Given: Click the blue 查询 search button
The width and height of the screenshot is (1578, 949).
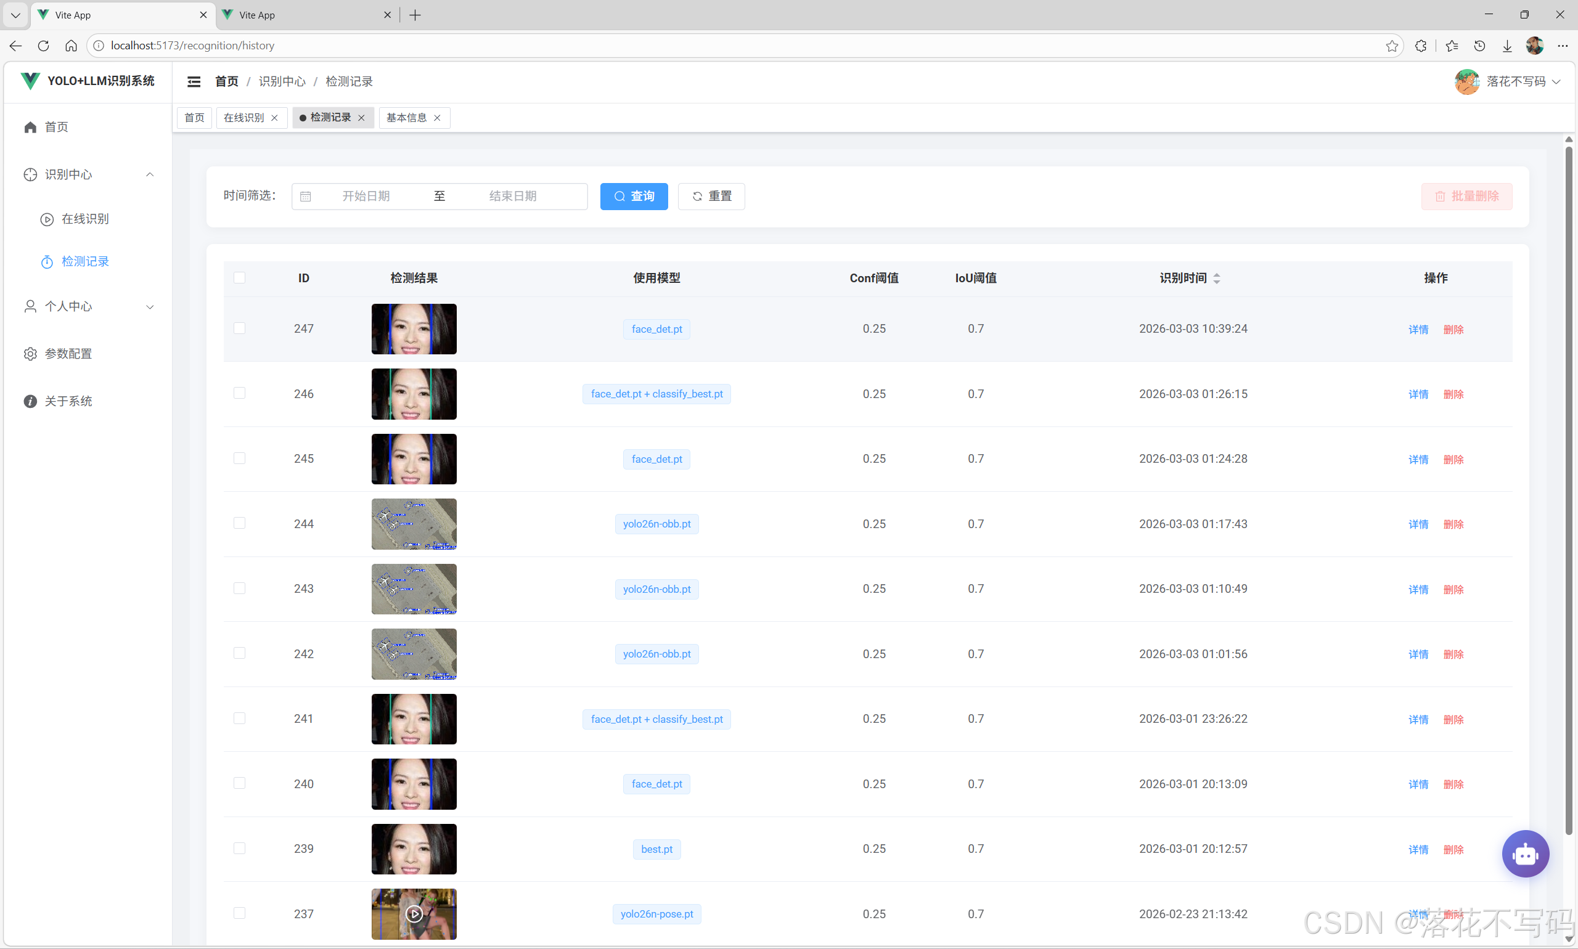Looking at the screenshot, I should point(633,197).
